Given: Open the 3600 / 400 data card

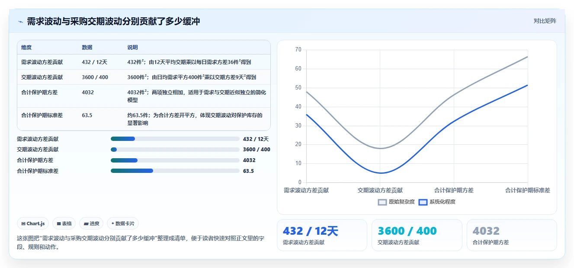Looking at the screenshot, I should click(x=417, y=235).
